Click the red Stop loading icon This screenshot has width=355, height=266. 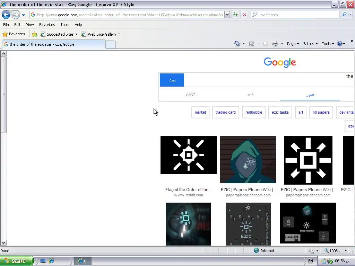coord(244,15)
